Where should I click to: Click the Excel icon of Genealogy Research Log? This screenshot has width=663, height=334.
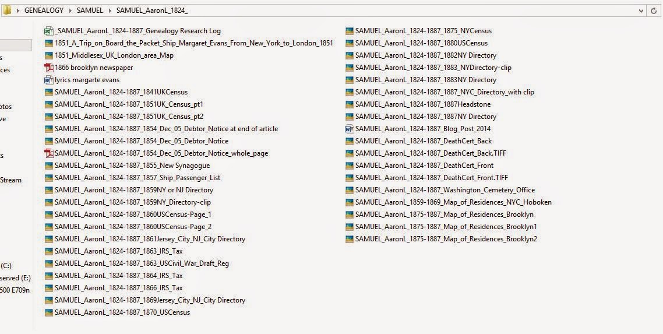(x=49, y=31)
